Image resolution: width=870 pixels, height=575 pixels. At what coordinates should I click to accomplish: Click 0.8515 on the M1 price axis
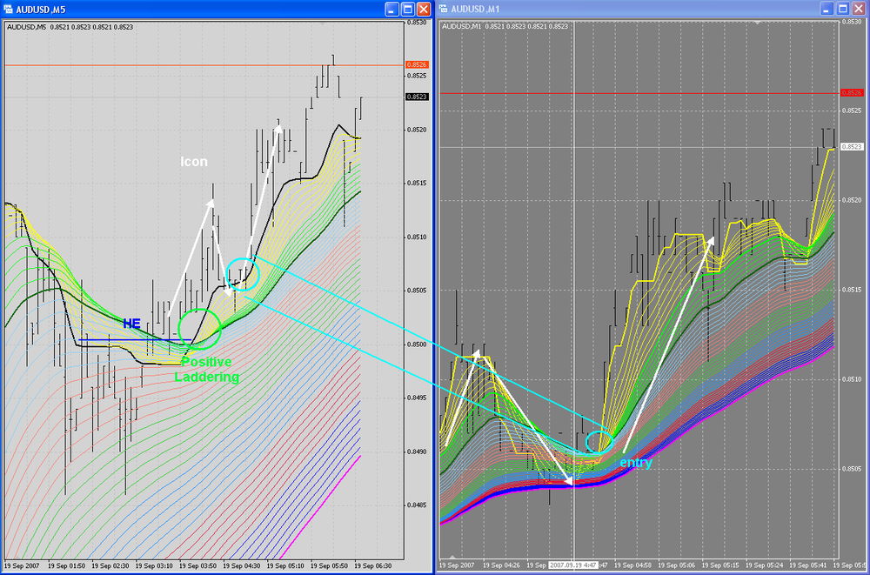tap(852, 290)
